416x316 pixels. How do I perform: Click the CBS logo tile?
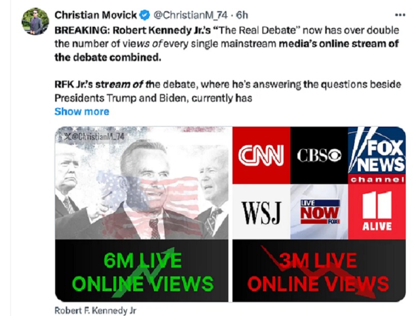(x=319, y=155)
